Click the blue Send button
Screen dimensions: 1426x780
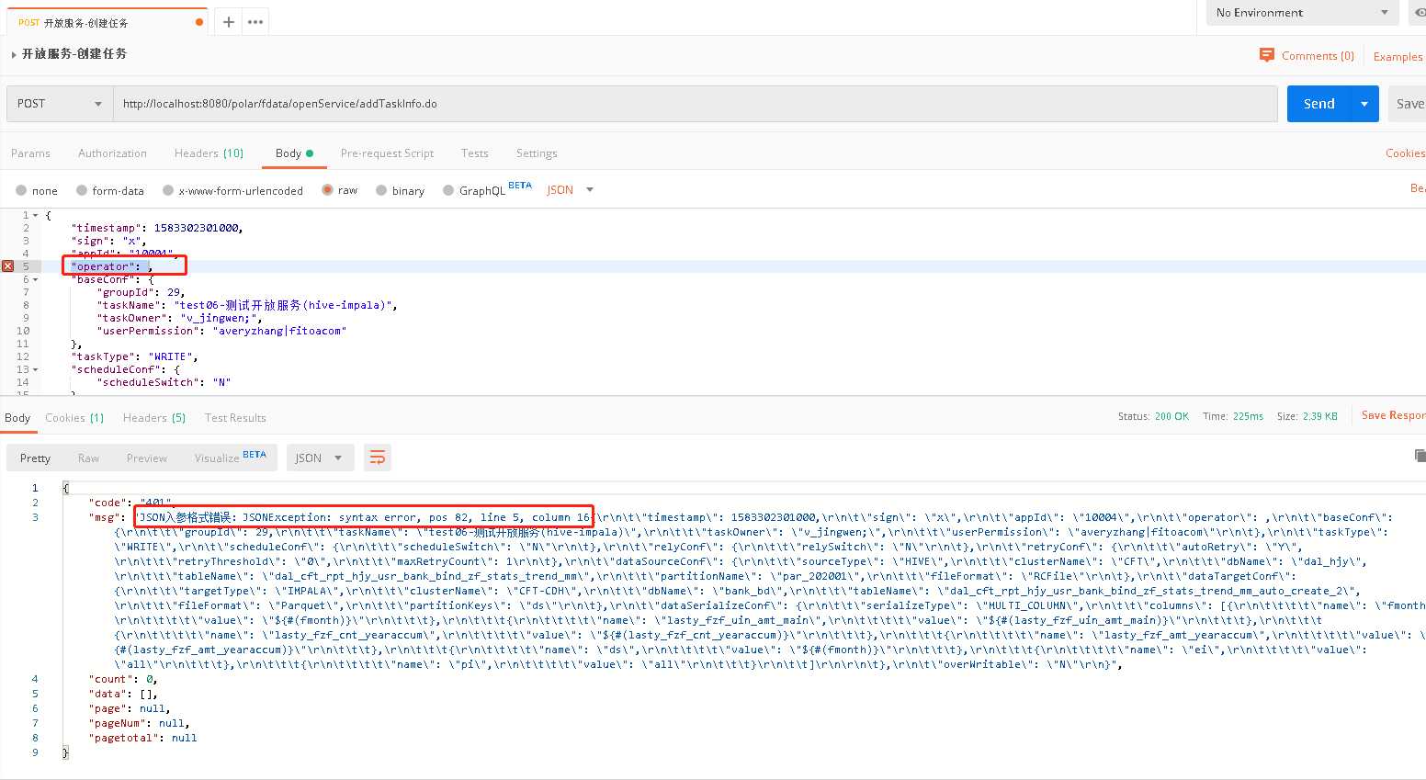tap(1318, 104)
